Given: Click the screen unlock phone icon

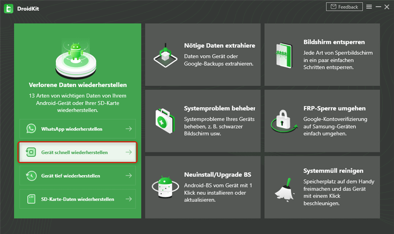Looking at the screenshot, I should [284, 55].
